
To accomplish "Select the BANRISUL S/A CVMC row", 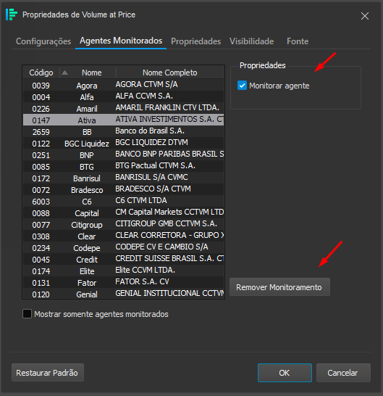I will click(x=124, y=178).
